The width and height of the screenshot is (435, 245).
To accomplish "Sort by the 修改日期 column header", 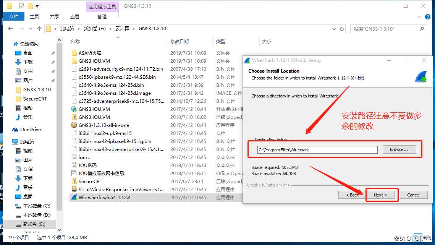I will pyautogui.click(x=179, y=41).
